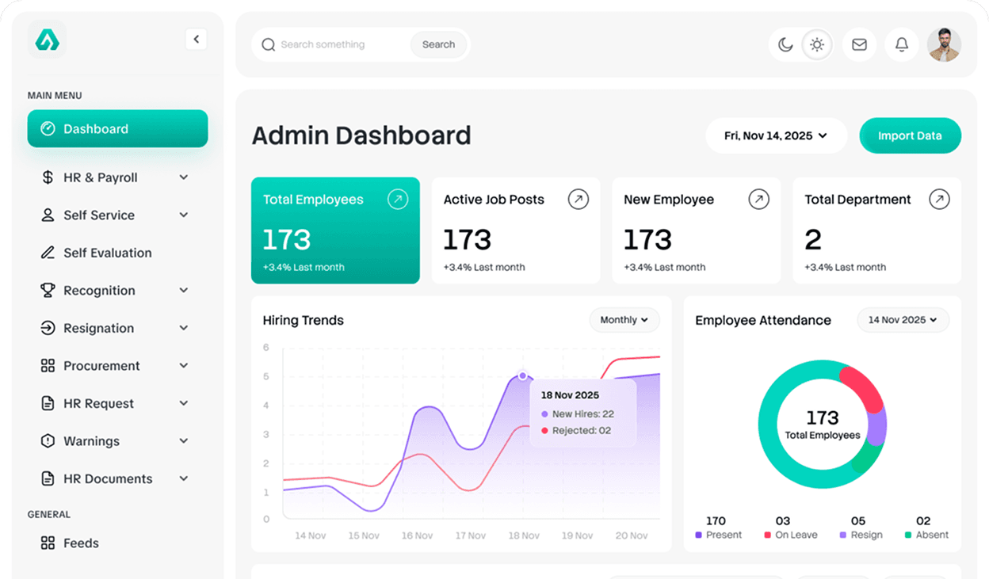This screenshot has width=989, height=579.
Task: Change the Employee Attendance date via 14 Nov dropdown
Action: pyautogui.click(x=903, y=320)
